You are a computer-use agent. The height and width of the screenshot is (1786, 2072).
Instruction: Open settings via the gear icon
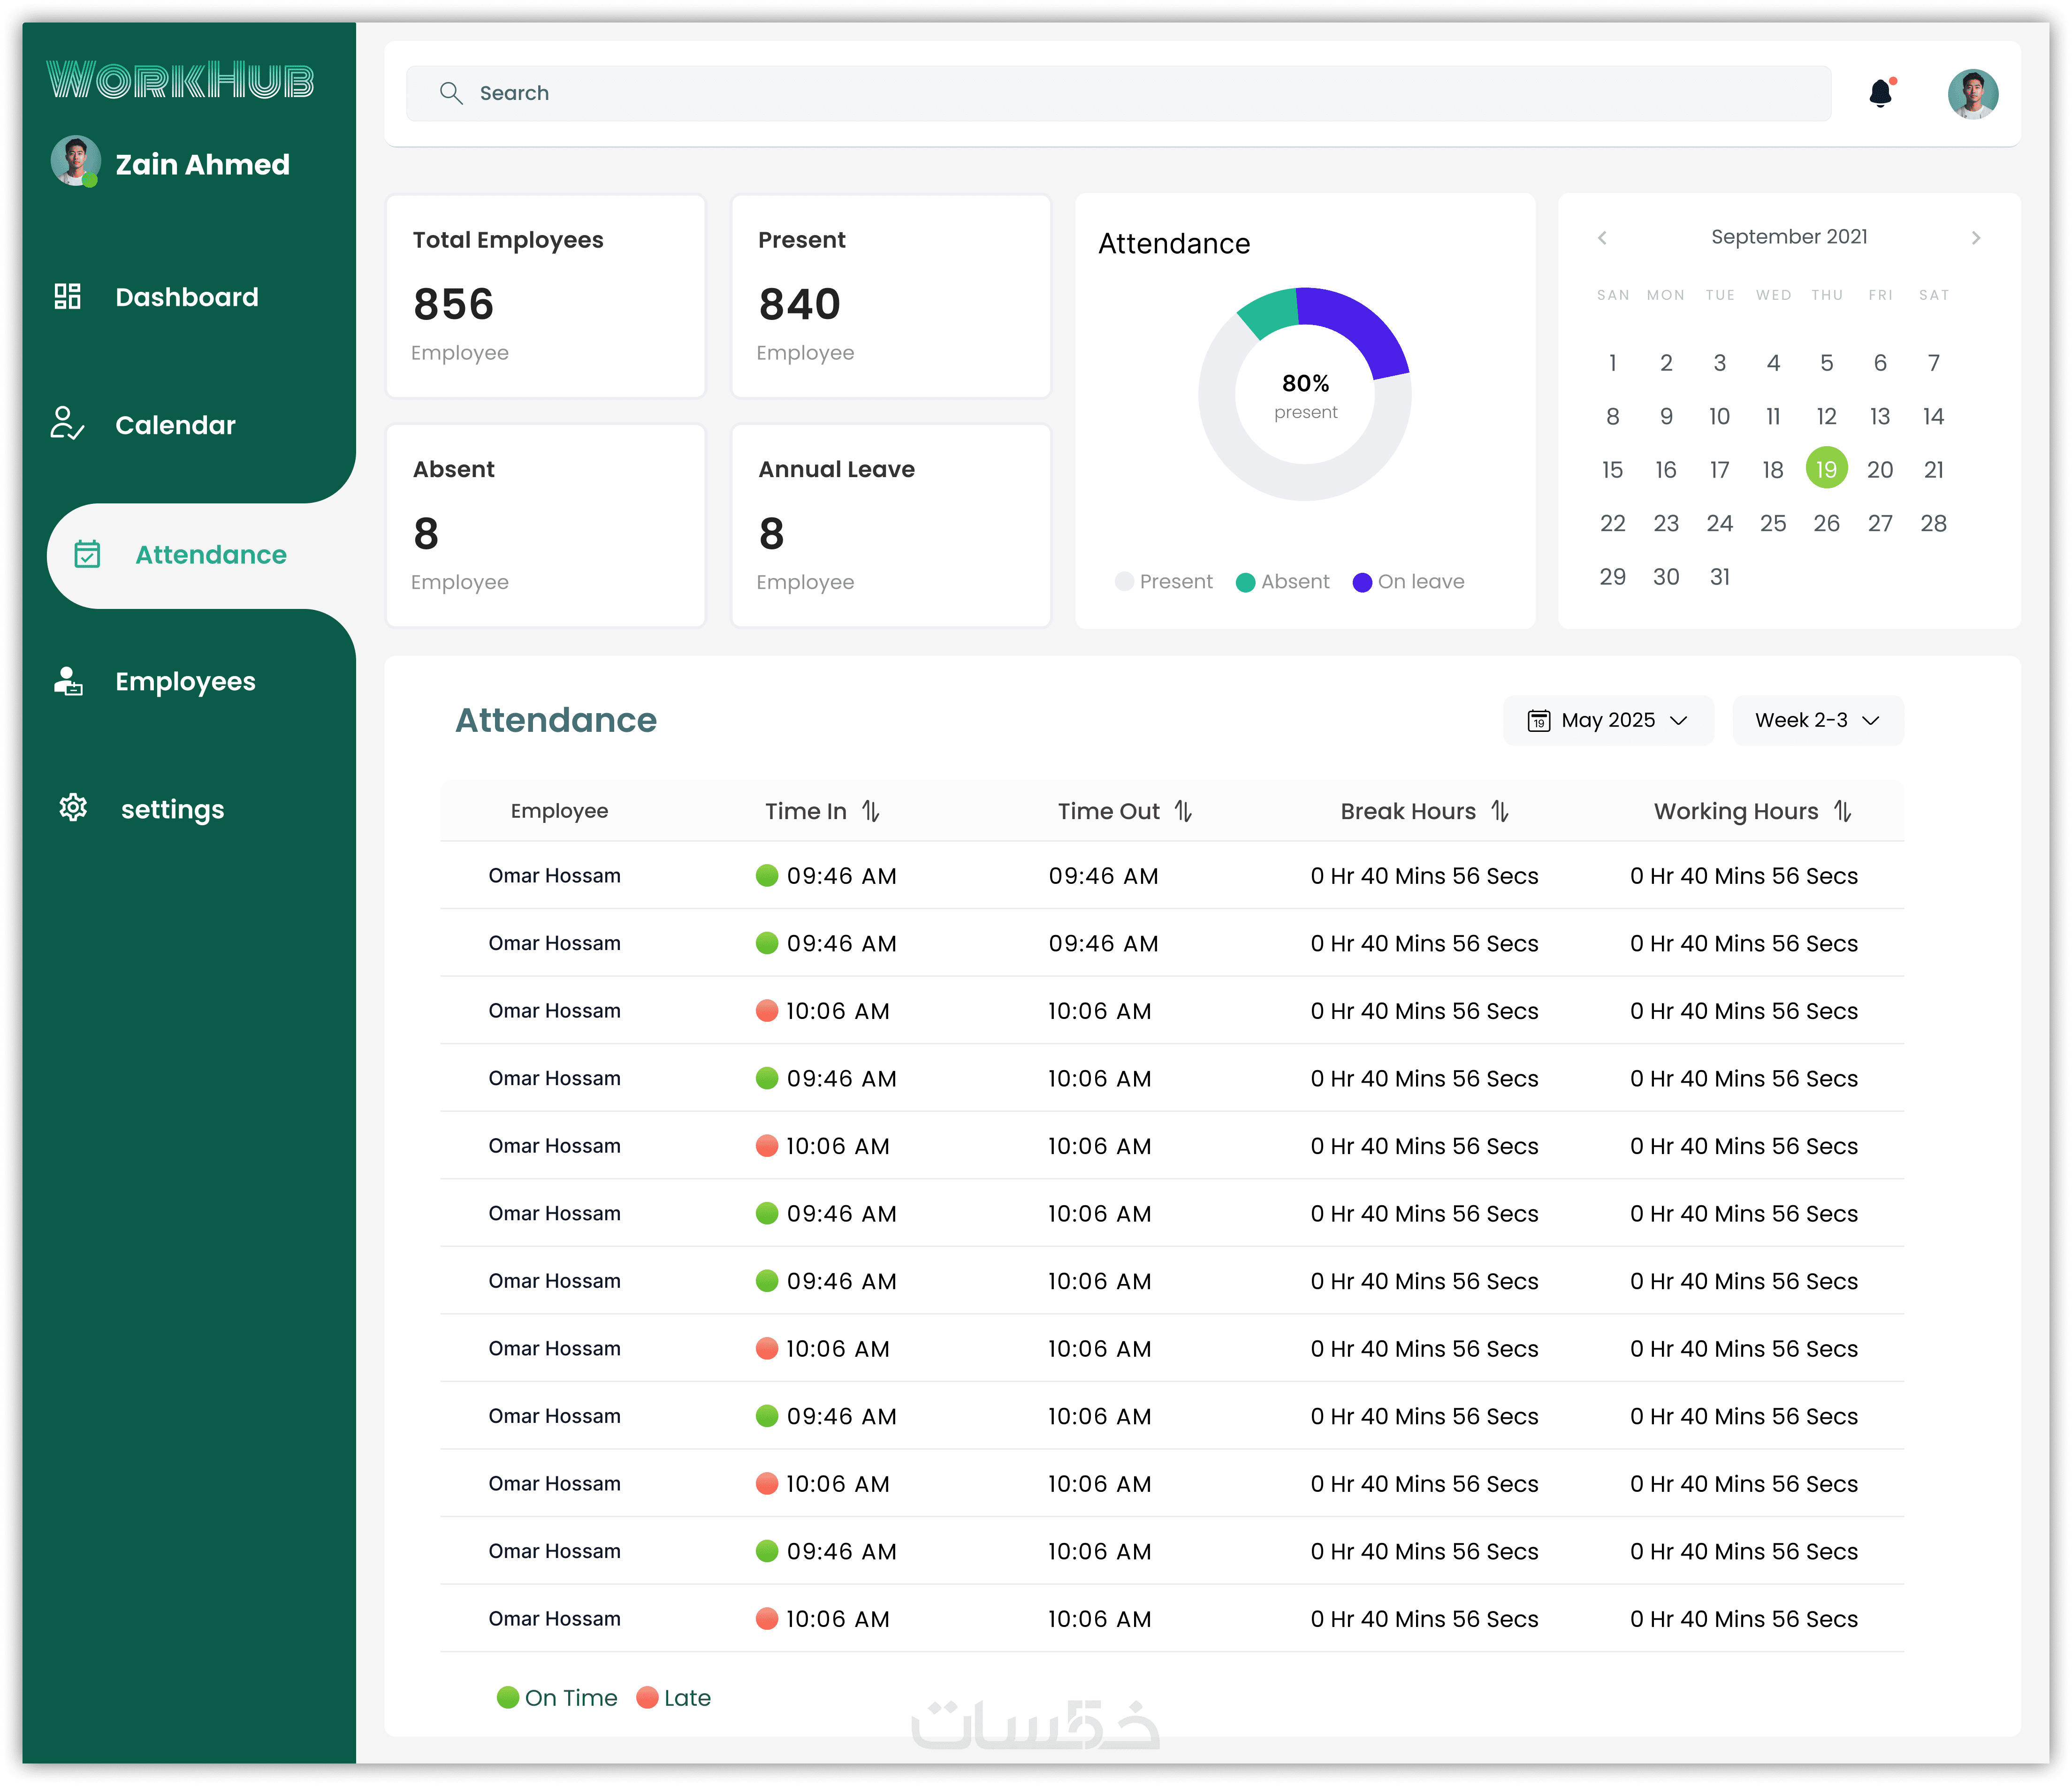coord(73,808)
